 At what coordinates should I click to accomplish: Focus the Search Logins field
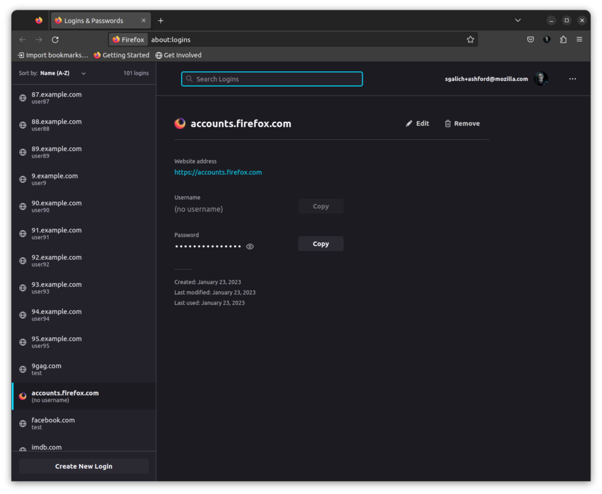[x=272, y=79]
